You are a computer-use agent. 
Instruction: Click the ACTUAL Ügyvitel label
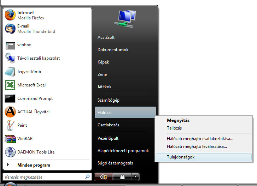pos(34,112)
